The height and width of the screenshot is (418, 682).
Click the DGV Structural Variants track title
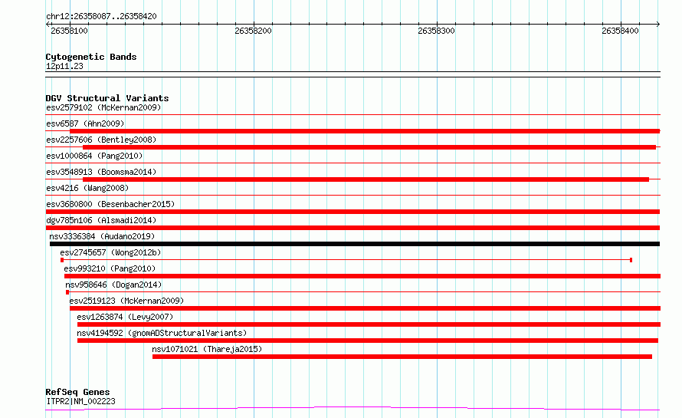(107, 98)
